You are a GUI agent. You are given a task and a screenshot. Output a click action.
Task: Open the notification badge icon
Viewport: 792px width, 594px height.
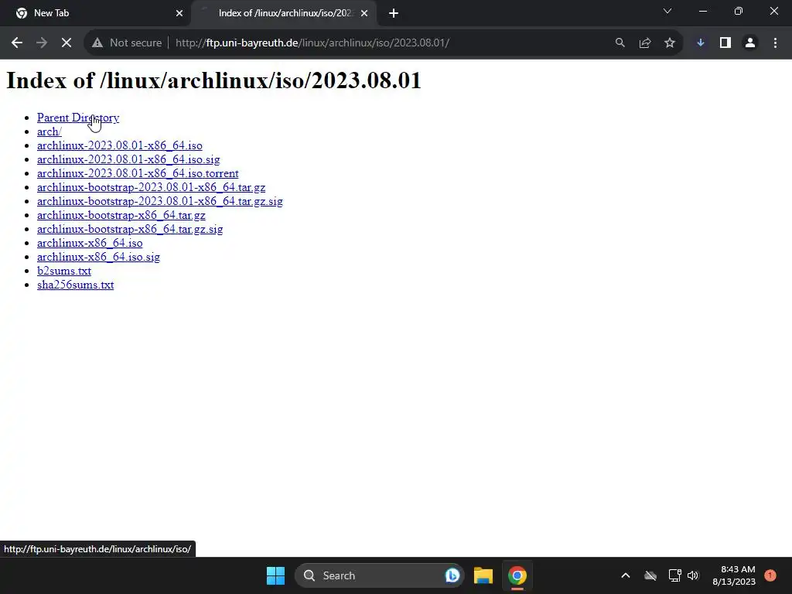point(770,575)
